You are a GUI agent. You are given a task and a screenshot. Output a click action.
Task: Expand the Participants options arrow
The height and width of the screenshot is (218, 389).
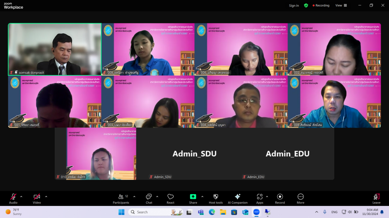click(x=134, y=196)
